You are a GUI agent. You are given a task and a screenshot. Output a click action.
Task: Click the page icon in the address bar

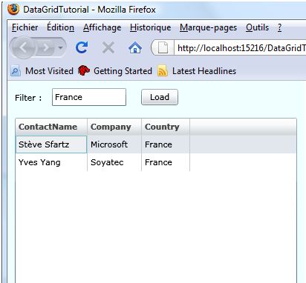coord(163,47)
